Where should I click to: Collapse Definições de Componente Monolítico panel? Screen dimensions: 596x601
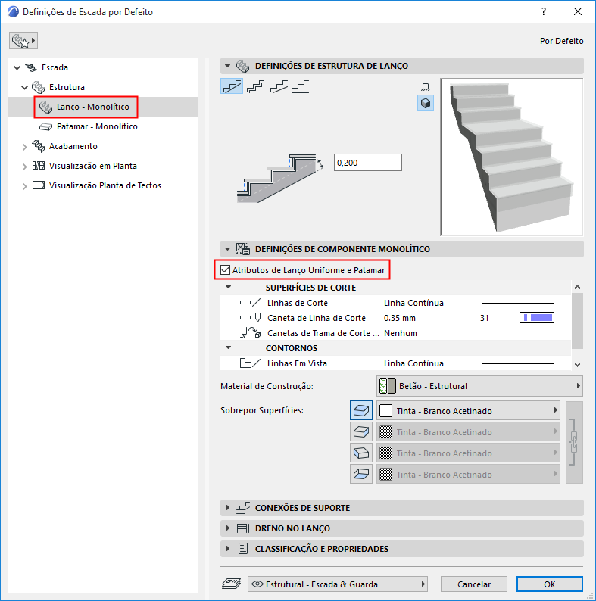(227, 249)
